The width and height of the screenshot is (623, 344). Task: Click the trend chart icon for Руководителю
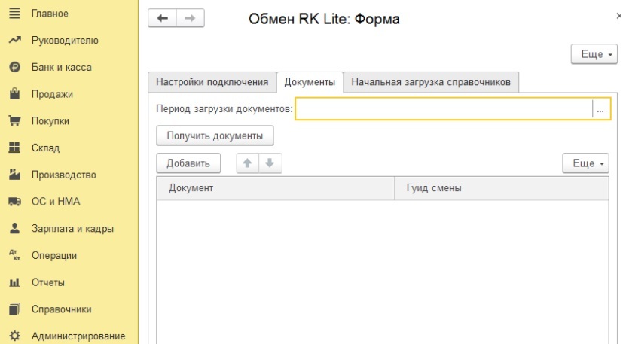pyautogui.click(x=15, y=40)
